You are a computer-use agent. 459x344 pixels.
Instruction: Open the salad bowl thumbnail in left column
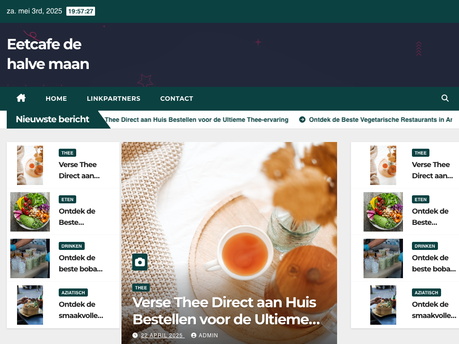click(x=30, y=212)
